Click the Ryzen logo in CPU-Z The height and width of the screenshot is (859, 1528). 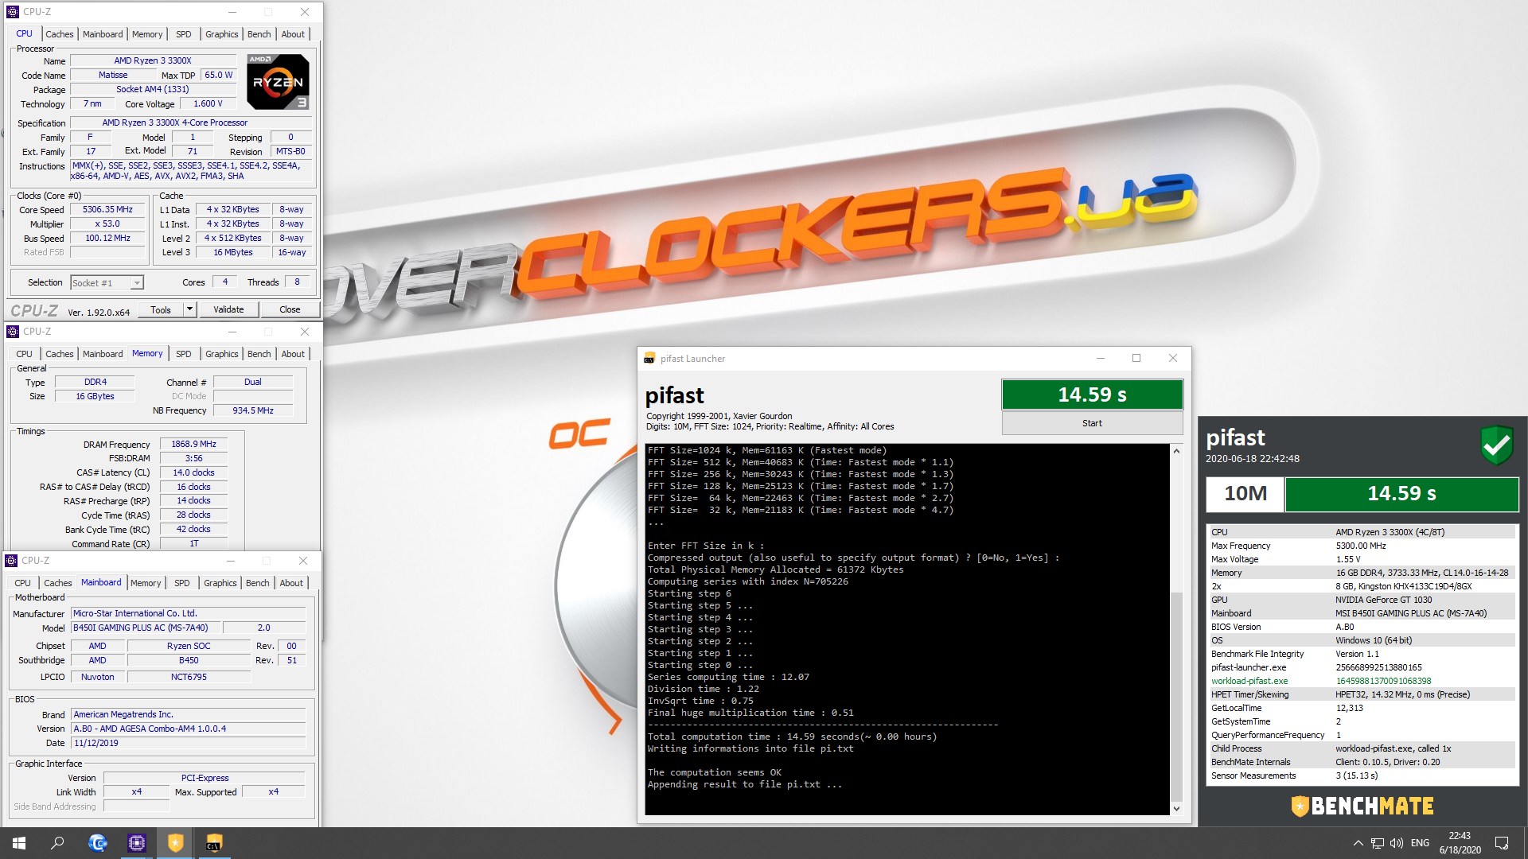click(x=278, y=82)
